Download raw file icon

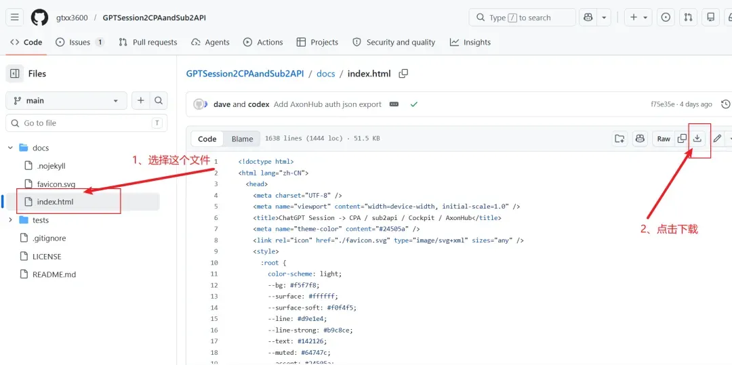tap(697, 138)
